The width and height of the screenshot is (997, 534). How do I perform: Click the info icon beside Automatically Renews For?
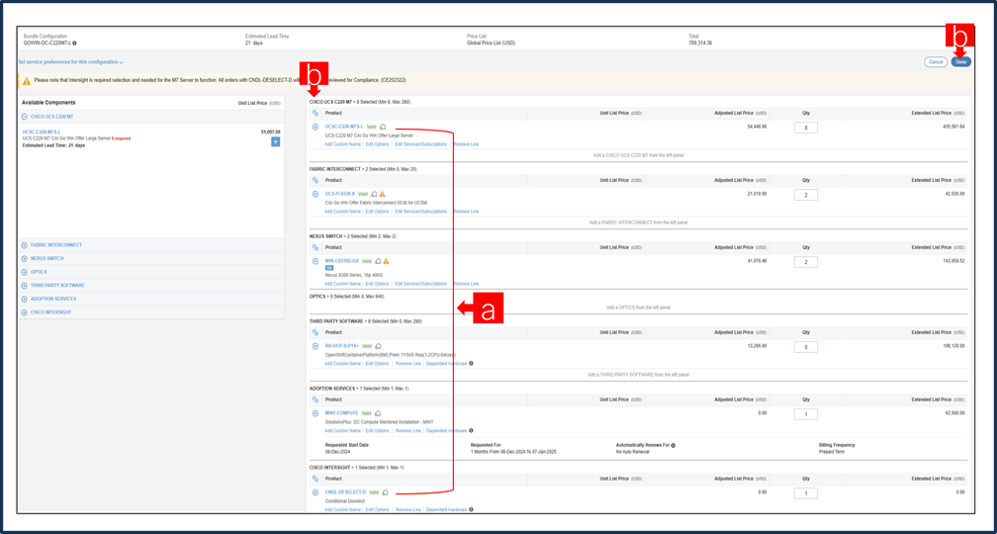point(674,445)
